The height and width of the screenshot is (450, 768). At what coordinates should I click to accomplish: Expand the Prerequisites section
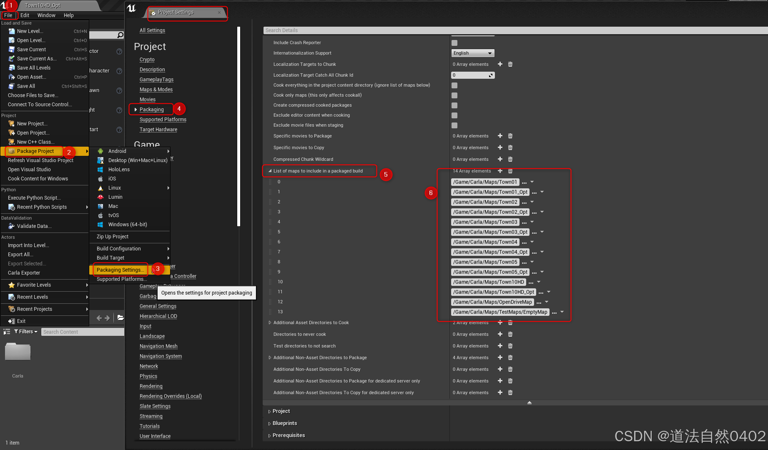[269, 435]
